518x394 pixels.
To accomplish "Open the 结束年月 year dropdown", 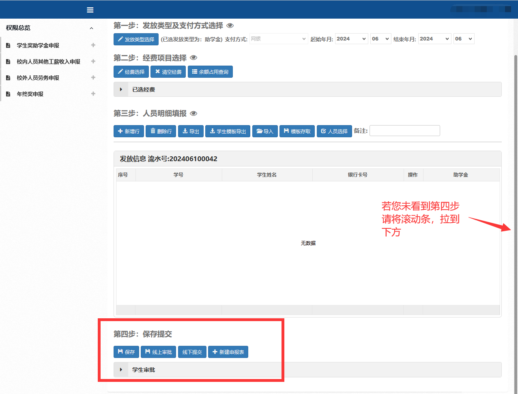I will point(435,39).
